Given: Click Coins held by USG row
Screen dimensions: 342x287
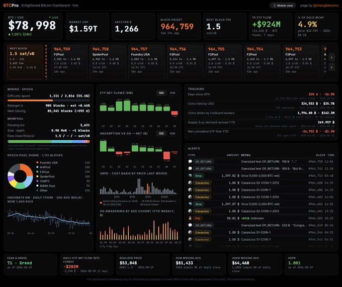Looking at the screenshot, I should (261, 106).
